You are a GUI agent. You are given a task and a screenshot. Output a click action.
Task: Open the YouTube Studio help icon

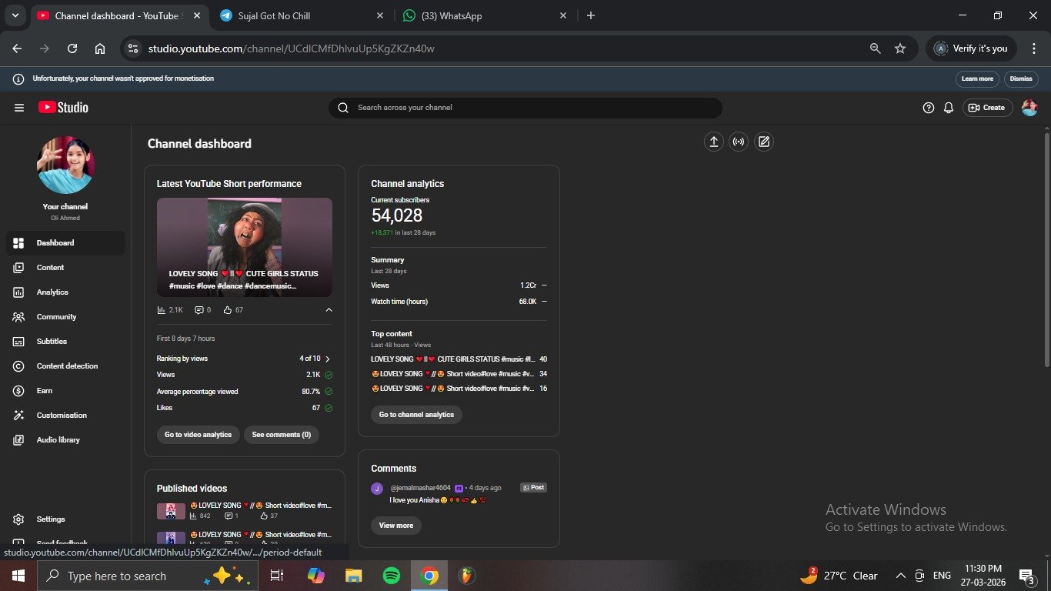[x=928, y=108]
